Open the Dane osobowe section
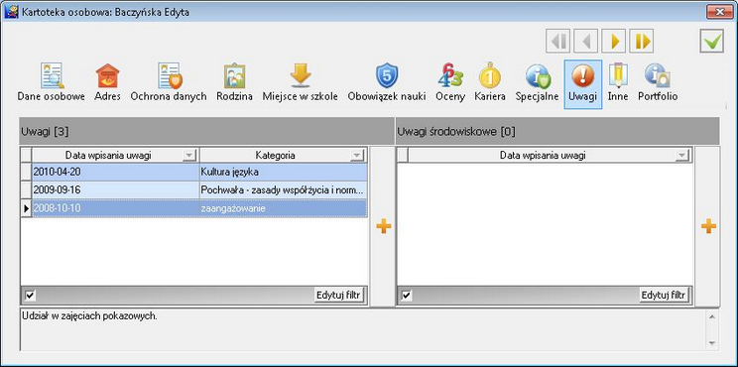This screenshot has width=738, height=367. [x=51, y=83]
